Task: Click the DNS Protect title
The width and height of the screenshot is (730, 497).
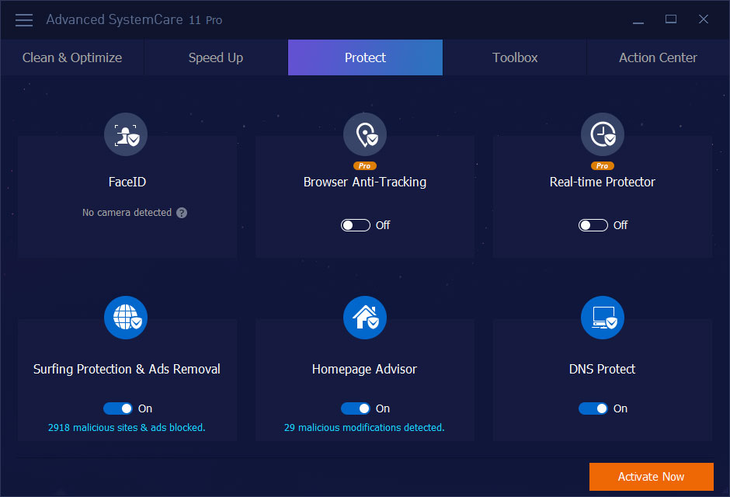Action: point(602,369)
